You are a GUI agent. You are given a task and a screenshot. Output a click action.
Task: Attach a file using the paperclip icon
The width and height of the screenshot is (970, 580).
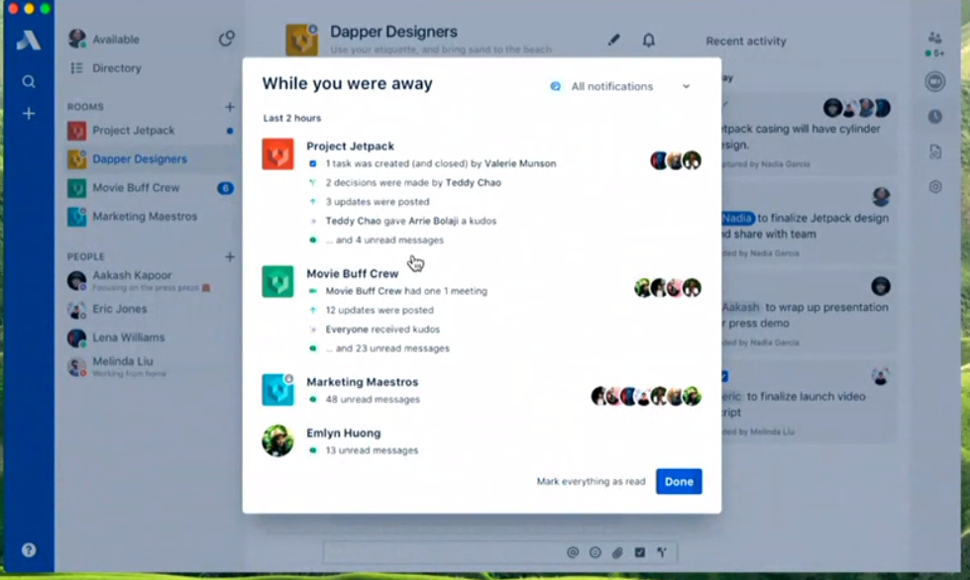point(617,552)
